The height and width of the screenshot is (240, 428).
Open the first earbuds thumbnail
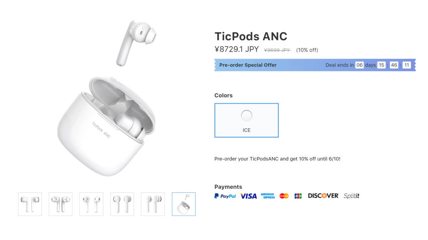coord(30,204)
